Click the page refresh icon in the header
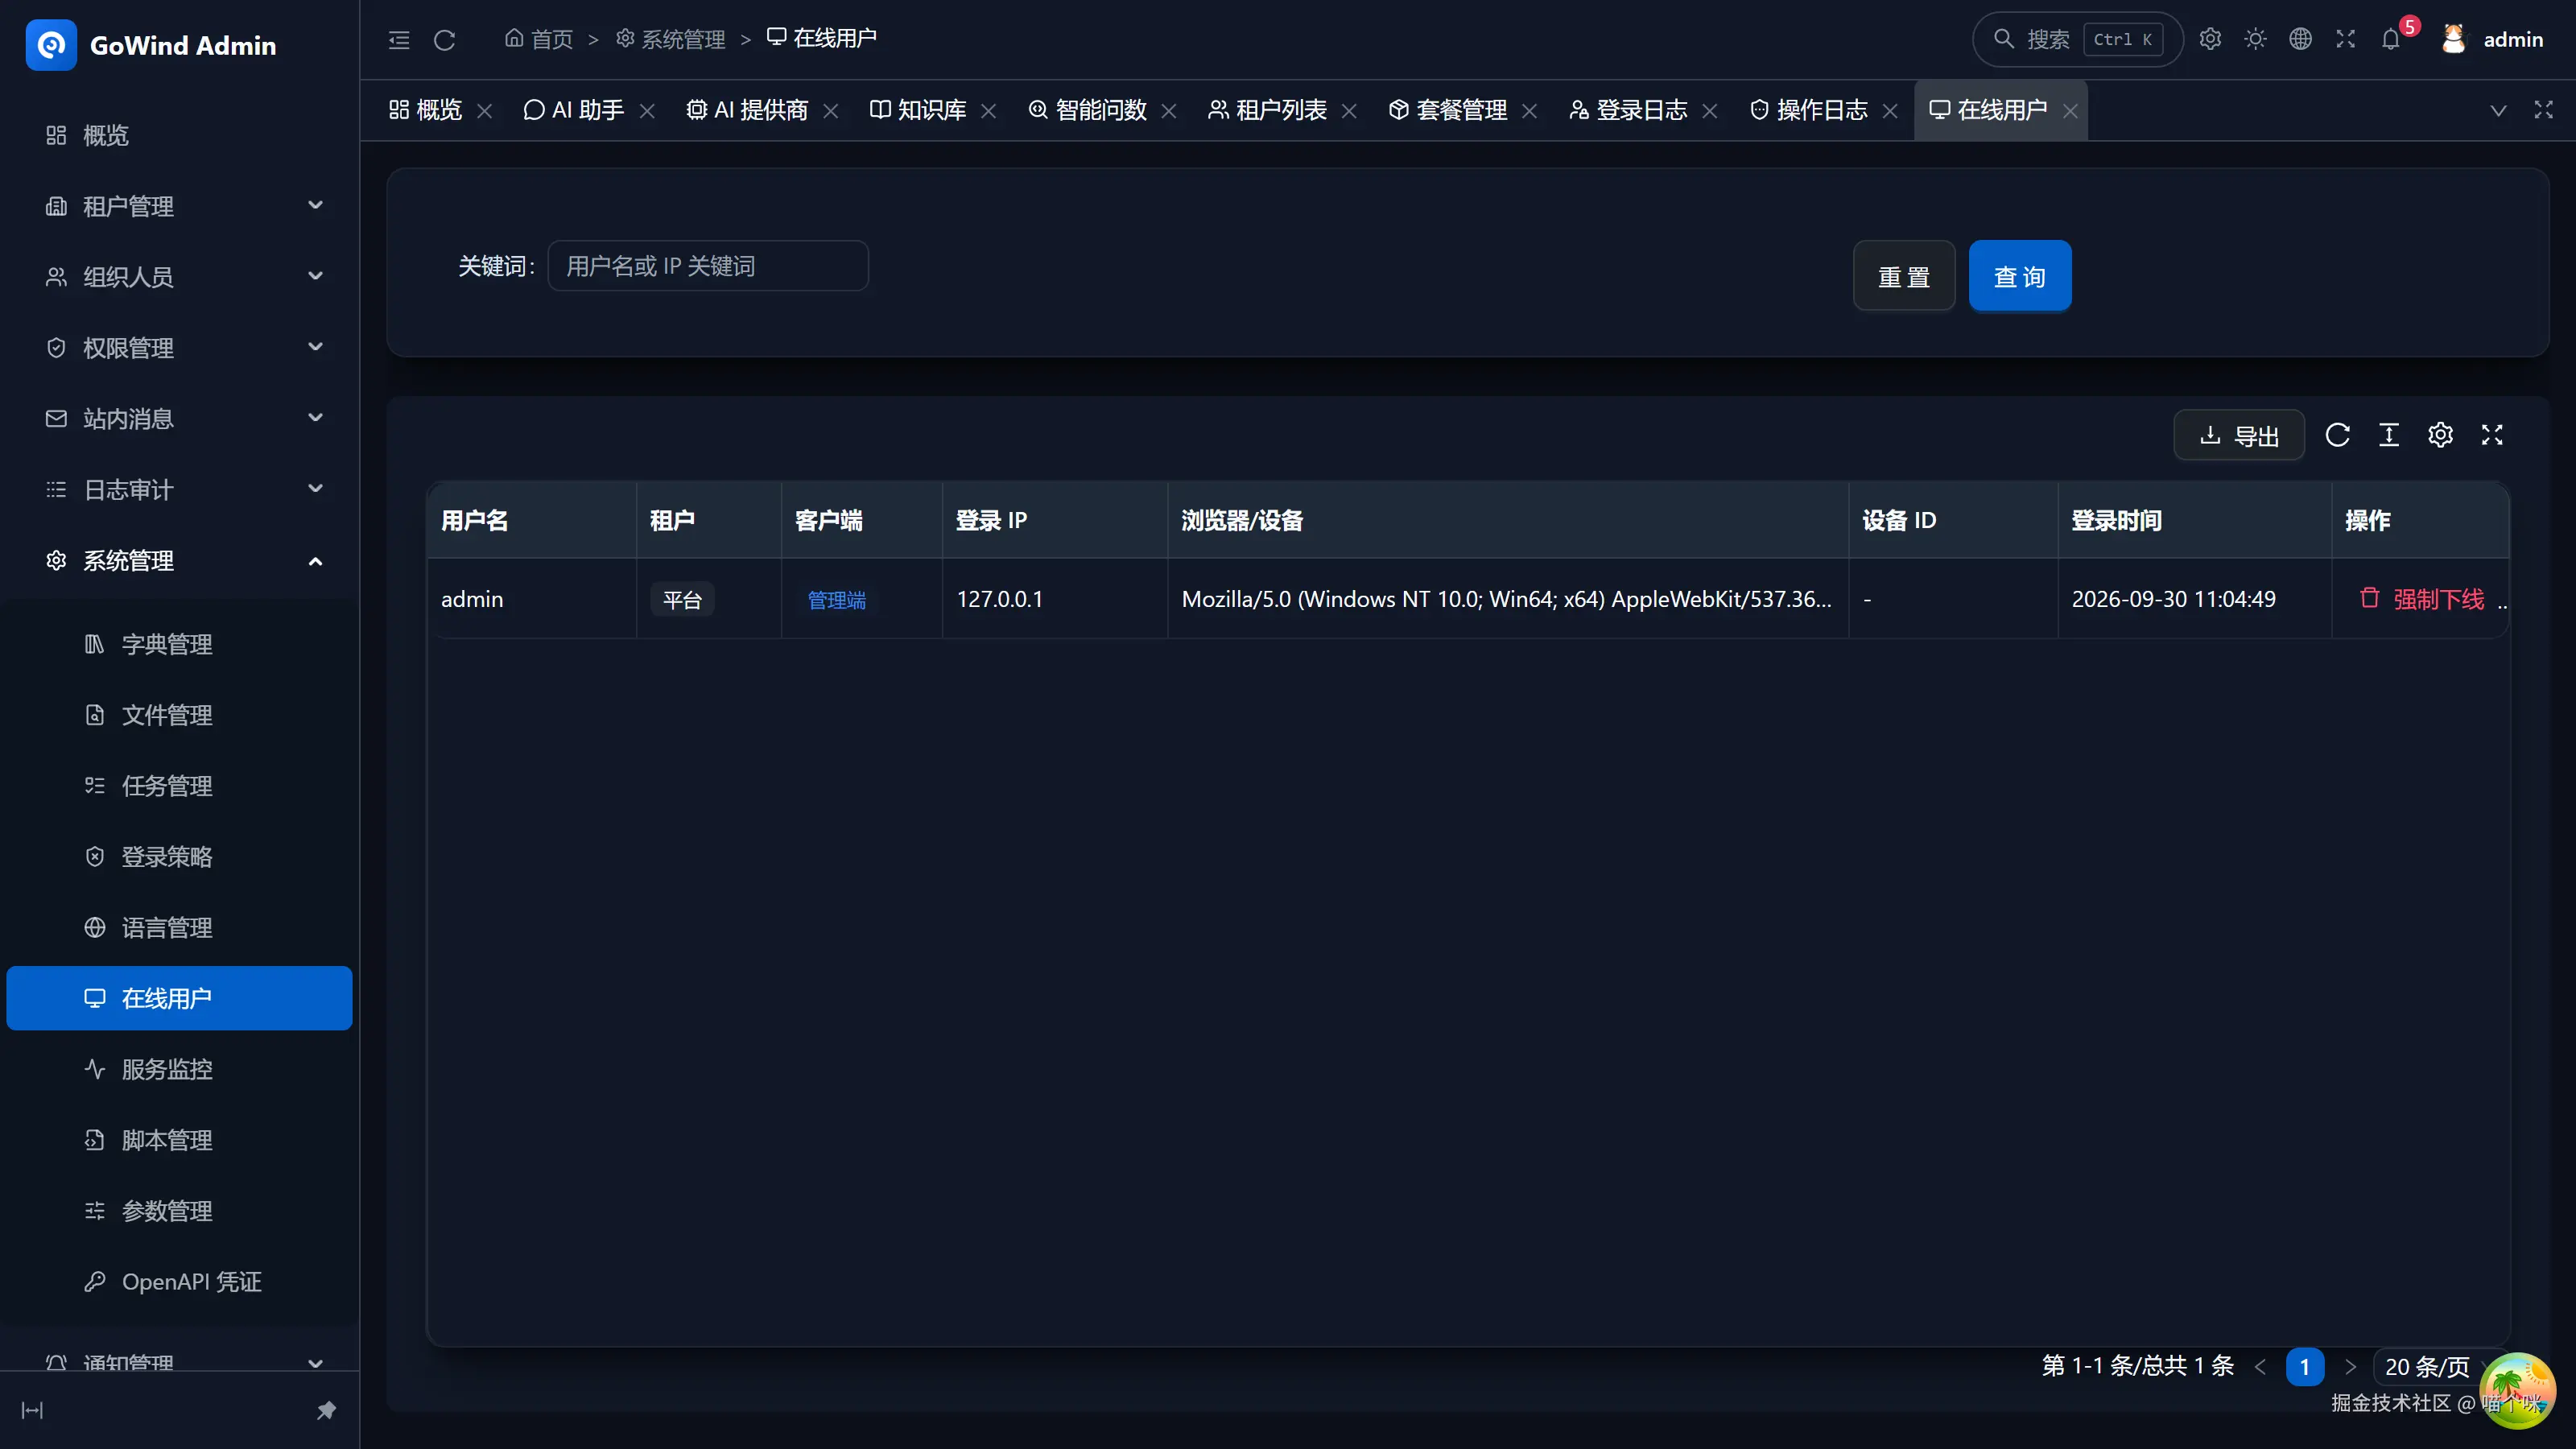This screenshot has width=2576, height=1449. pyautogui.click(x=445, y=40)
